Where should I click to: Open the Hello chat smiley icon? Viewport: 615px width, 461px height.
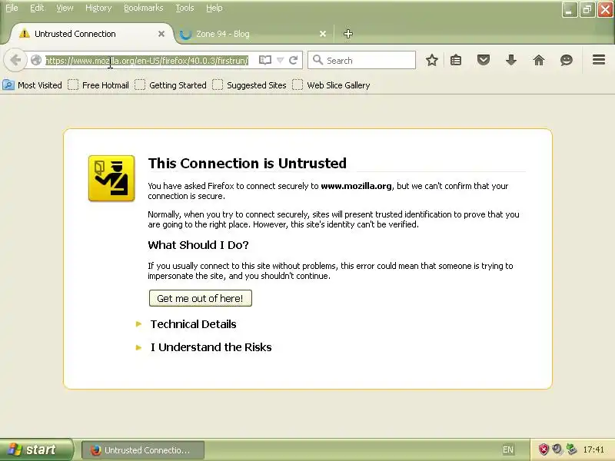pyautogui.click(x=567, y=60)
